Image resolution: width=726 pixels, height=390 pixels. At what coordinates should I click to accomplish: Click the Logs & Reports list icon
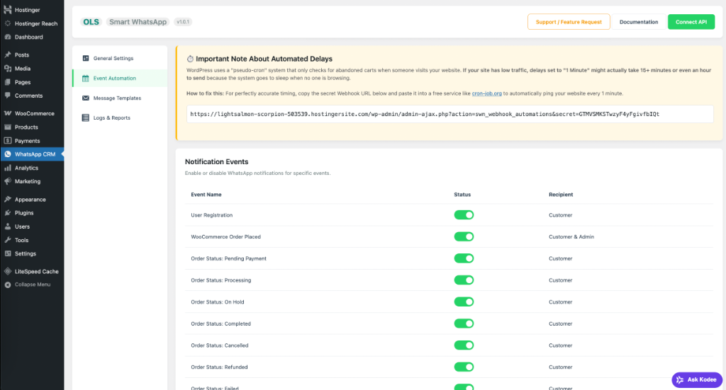(x=86, y=117)
